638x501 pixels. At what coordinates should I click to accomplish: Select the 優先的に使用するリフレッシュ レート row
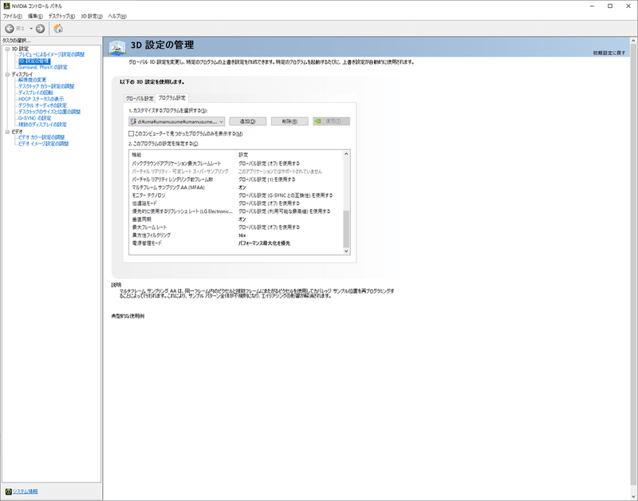pos(236,211)
